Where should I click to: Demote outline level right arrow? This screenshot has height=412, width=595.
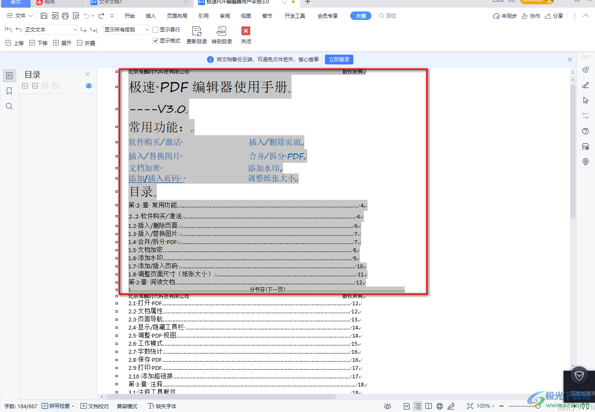coord(83,29)
